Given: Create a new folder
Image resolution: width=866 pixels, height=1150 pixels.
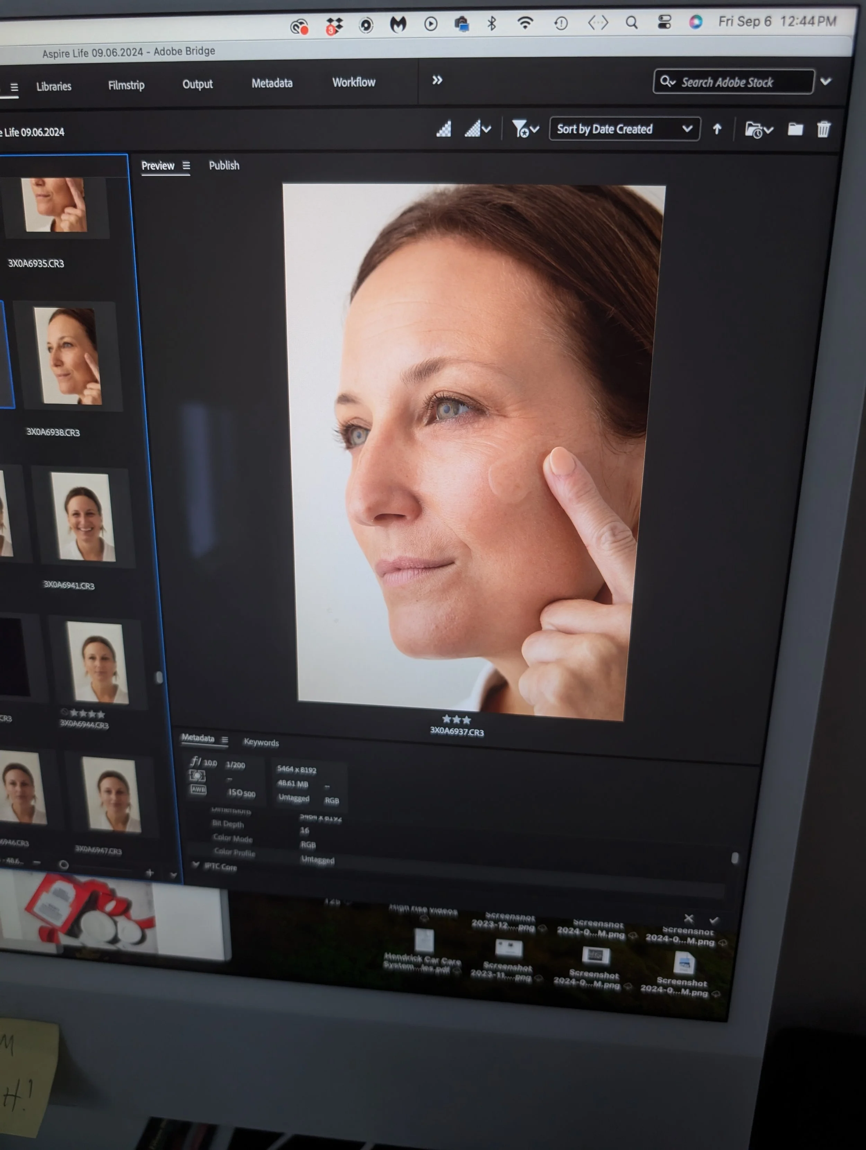Looking at the screenshot, I should click(795, 129).
